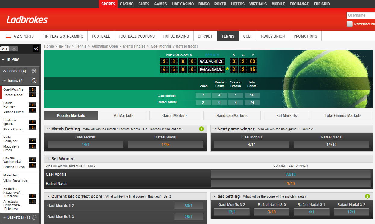Collapse the sidebar with the double-chevron icon
The width and height of the screenshot is (375, 224).
(36, 49)
